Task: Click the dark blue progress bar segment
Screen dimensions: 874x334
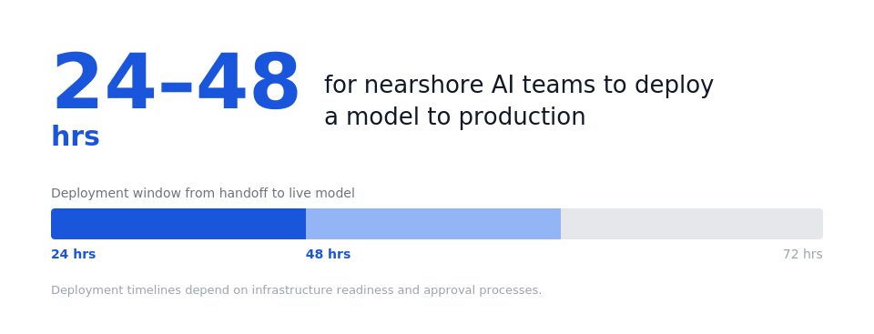Action: [178, 224]
